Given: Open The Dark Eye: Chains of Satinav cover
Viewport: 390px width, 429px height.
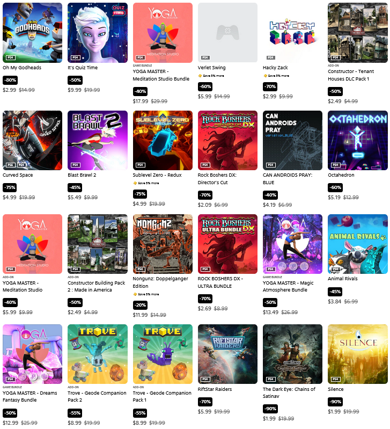Looking at the screenshot, I should coord(292,354).
